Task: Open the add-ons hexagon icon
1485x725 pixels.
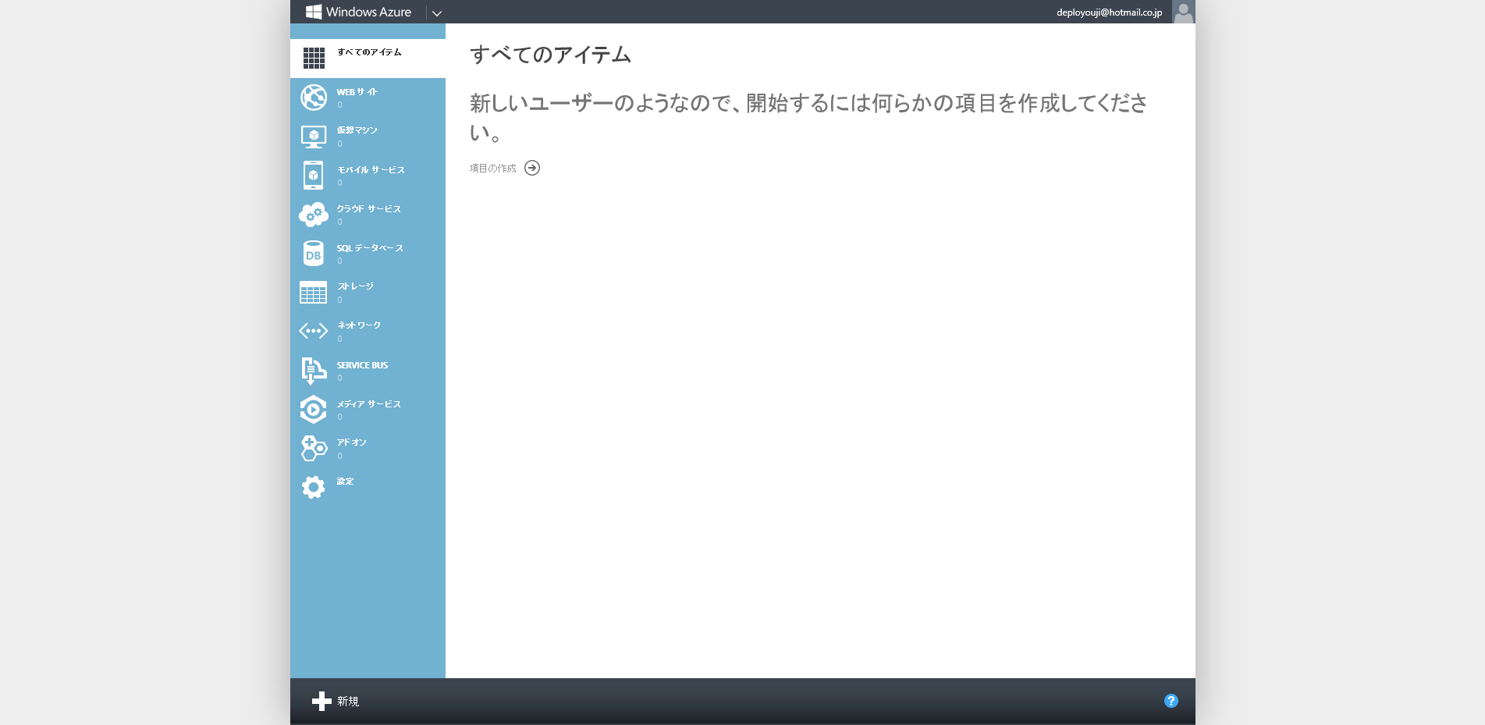Action: (x=314, y=448)
